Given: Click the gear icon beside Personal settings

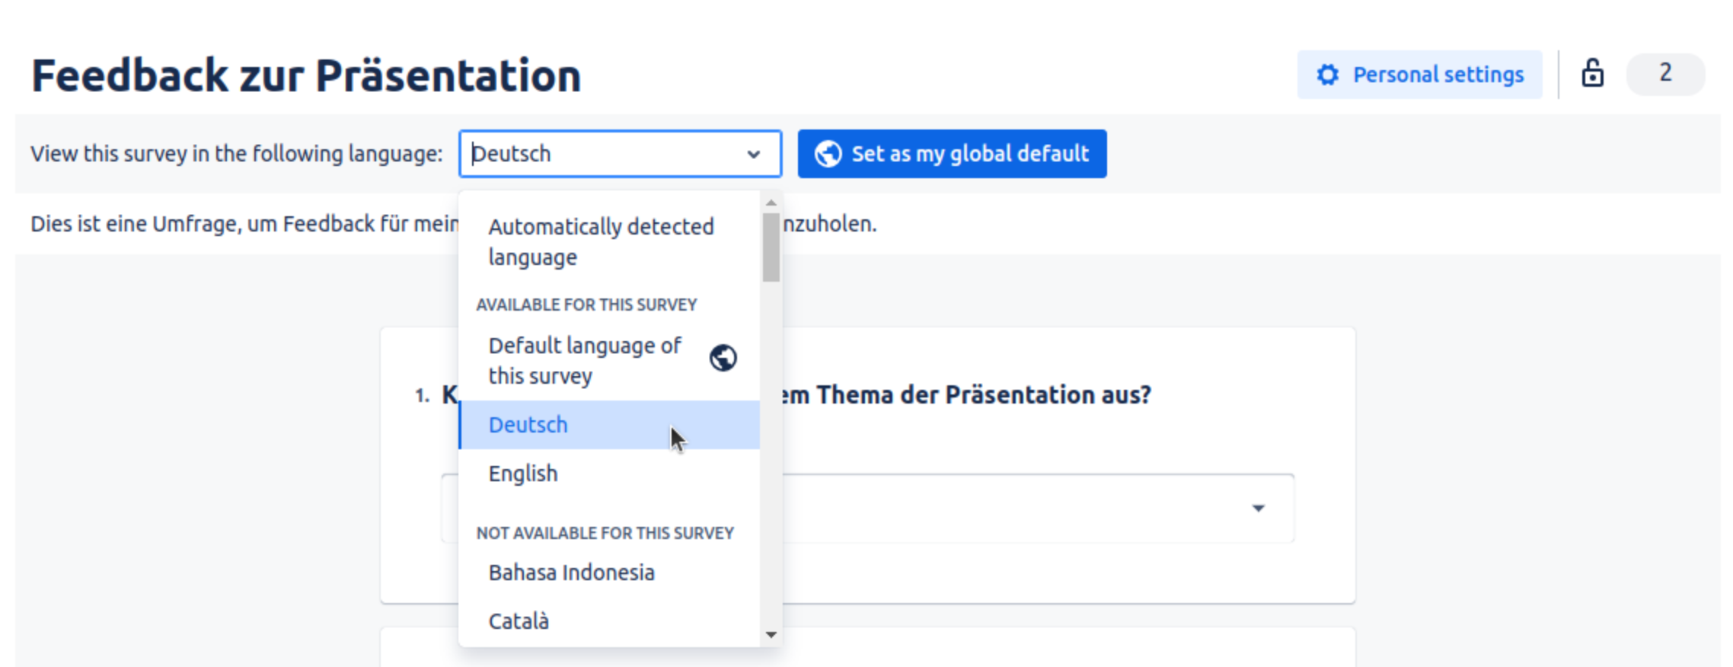Looking at the screenshot, I should pos(1328,75).
